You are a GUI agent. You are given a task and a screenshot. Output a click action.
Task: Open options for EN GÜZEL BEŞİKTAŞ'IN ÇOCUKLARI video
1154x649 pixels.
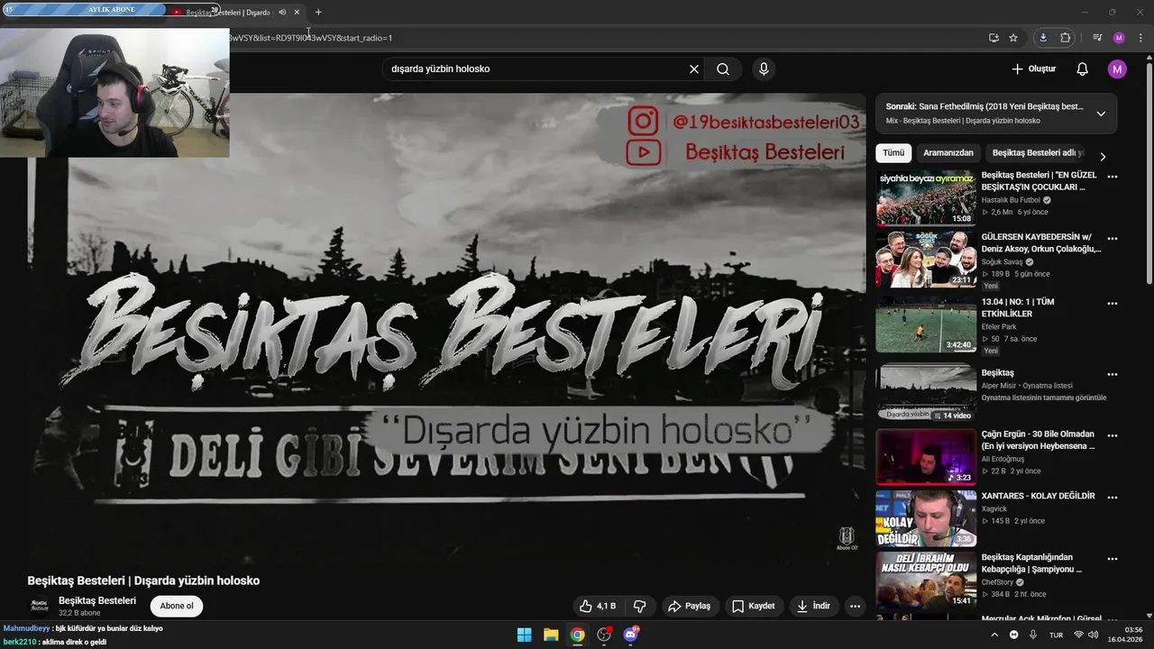1113,177
